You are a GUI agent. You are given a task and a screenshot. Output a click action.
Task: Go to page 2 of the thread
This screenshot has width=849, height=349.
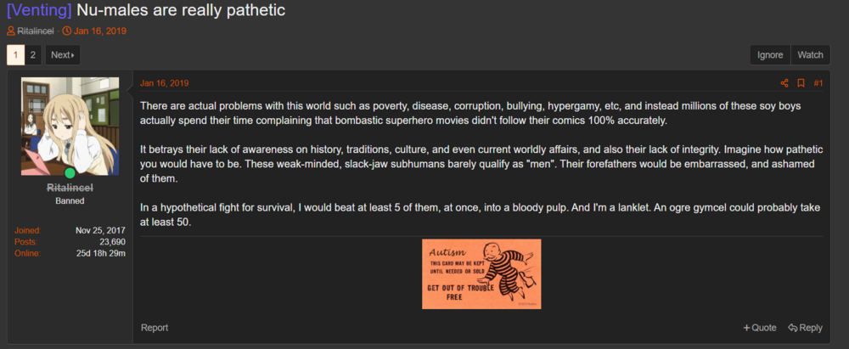pyautogui.click(x=32, y=55)
